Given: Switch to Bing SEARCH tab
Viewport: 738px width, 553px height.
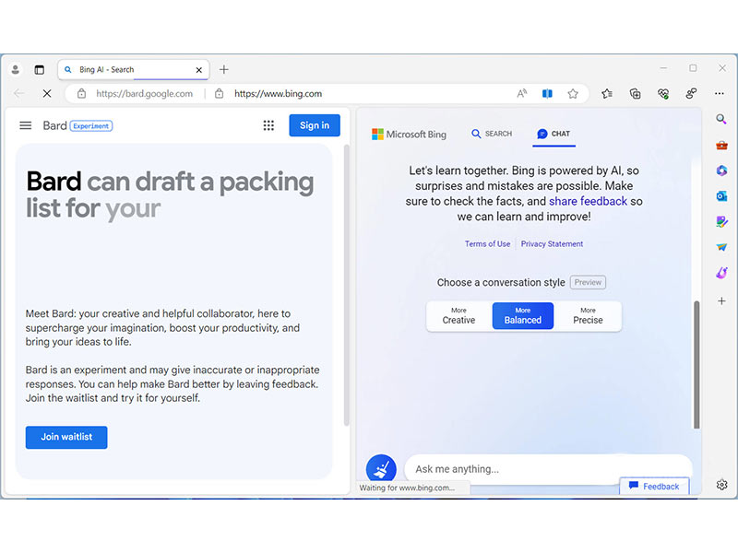Looking at the screenshot, I should pyautogui.click(x=492, y=134).
